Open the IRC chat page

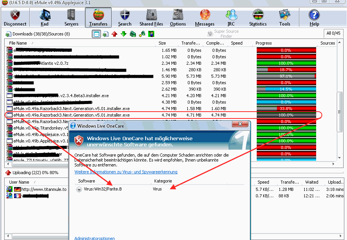pos(231,18)
